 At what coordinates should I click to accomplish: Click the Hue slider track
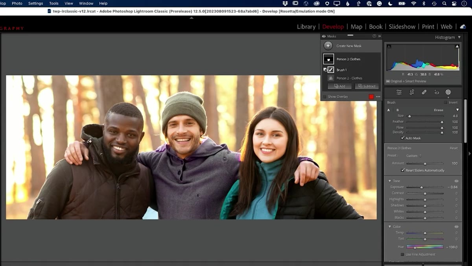(x=425, y=247)
